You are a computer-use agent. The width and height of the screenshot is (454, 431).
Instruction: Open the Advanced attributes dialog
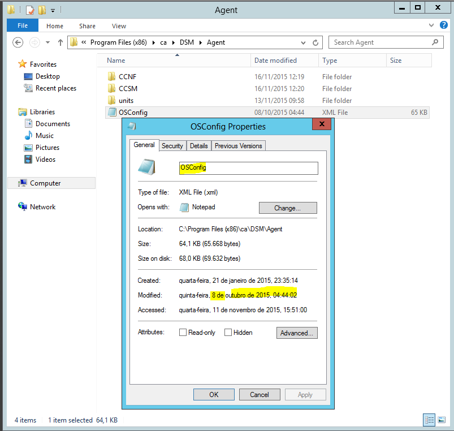297,333
